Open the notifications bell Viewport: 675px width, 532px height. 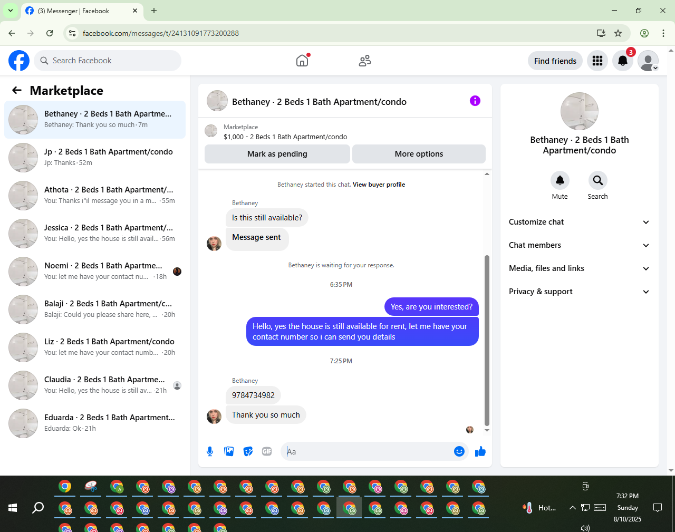tap(623, 61)
